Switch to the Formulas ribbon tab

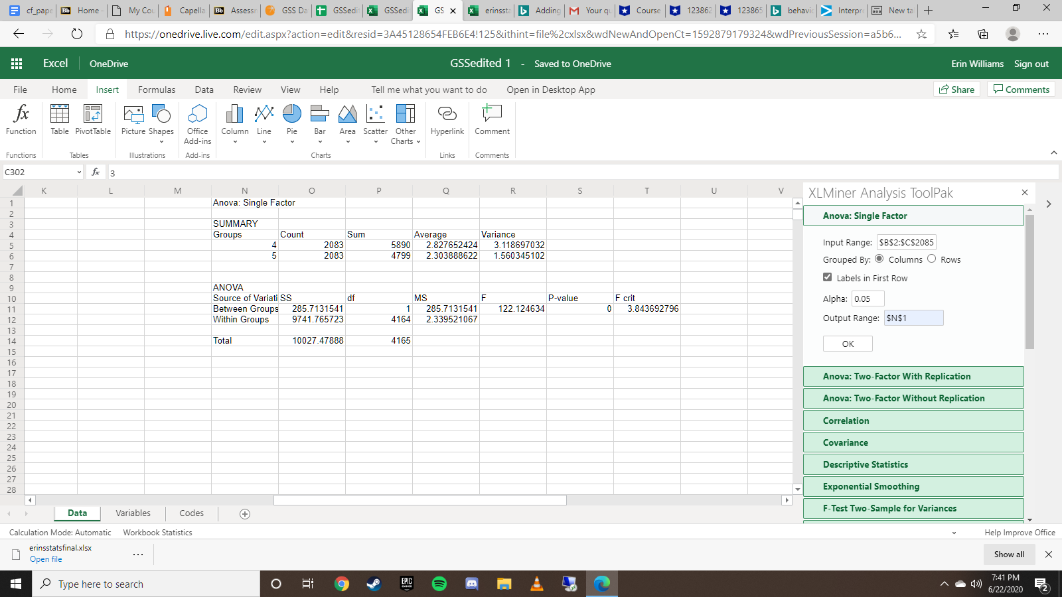coord(157,90)
